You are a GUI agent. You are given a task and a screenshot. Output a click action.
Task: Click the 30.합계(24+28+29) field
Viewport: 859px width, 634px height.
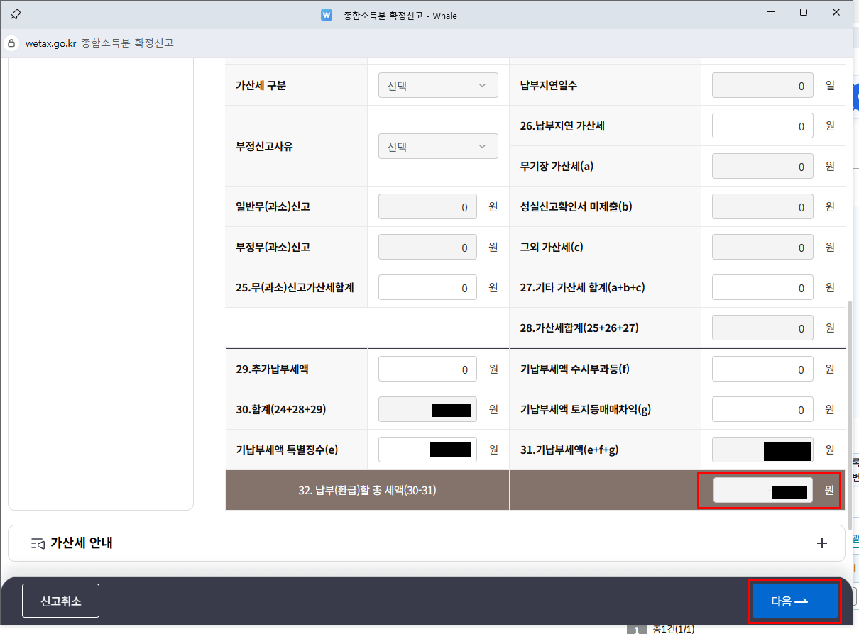coord(427,410)
